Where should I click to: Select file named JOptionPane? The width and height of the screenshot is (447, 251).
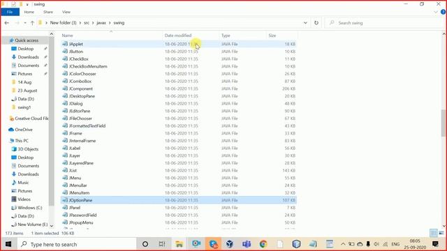81,200
